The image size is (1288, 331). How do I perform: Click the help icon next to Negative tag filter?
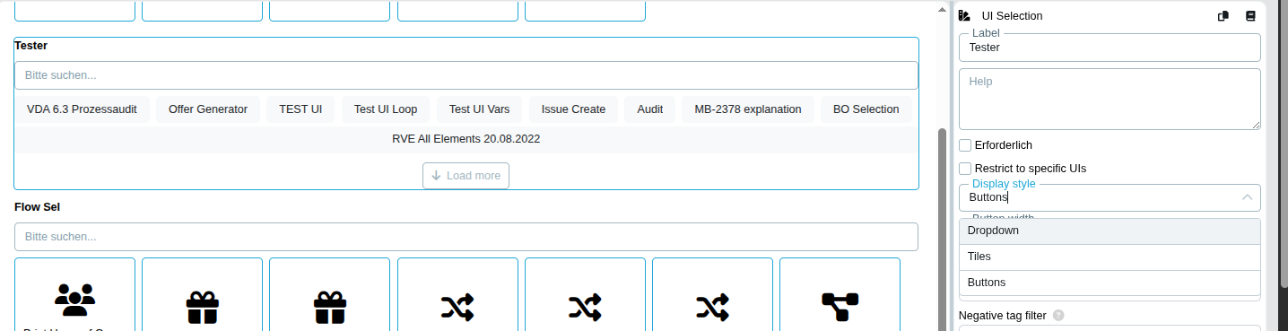[x=1058, y=316]
